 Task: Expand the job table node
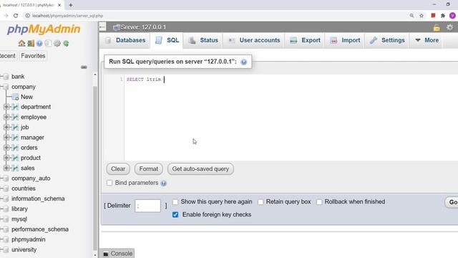(x=6, y=128)
